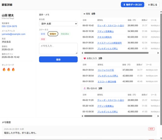
Task: Click the vertical scrollbar down arrow
Action: point(161,138)
